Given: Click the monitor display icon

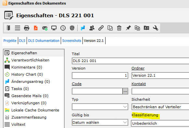Looking at the screenshot, I should 54,28.
